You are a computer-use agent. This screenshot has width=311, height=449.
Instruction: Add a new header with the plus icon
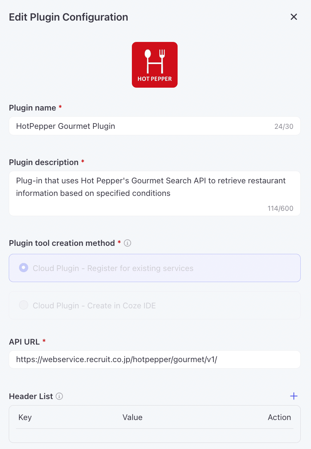click(293, 396)
